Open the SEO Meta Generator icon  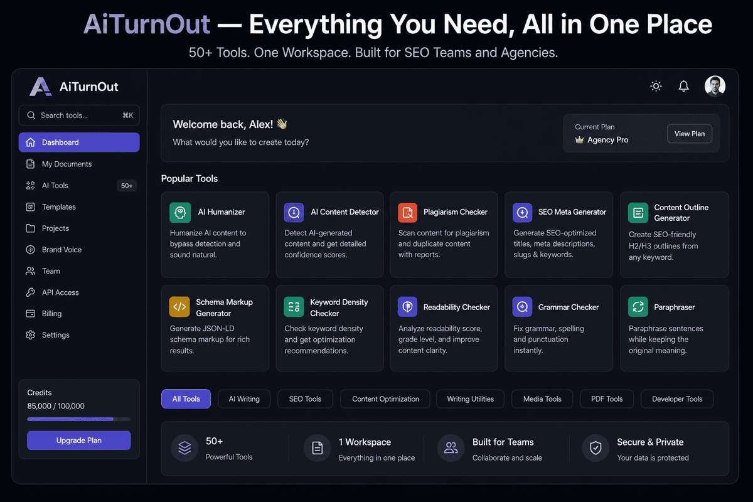(x=523, y=212)
